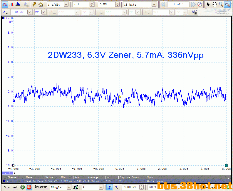Viewport: 233px width, 191px height.
Task: Select the hand pan tool
Action: pos(214,5)
